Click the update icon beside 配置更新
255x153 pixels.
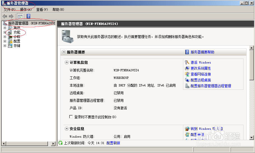187,135
